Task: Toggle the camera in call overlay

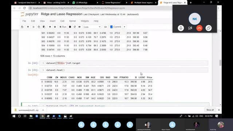Action: point(190,28)
